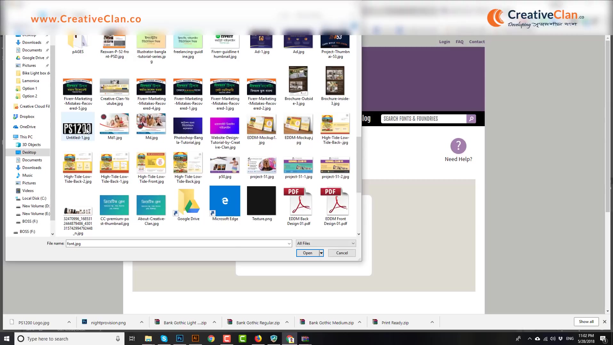This screenshot has width=613, height=345.
Task: Click the Need Help question mark icon
Action: click(x=458, y=146)
